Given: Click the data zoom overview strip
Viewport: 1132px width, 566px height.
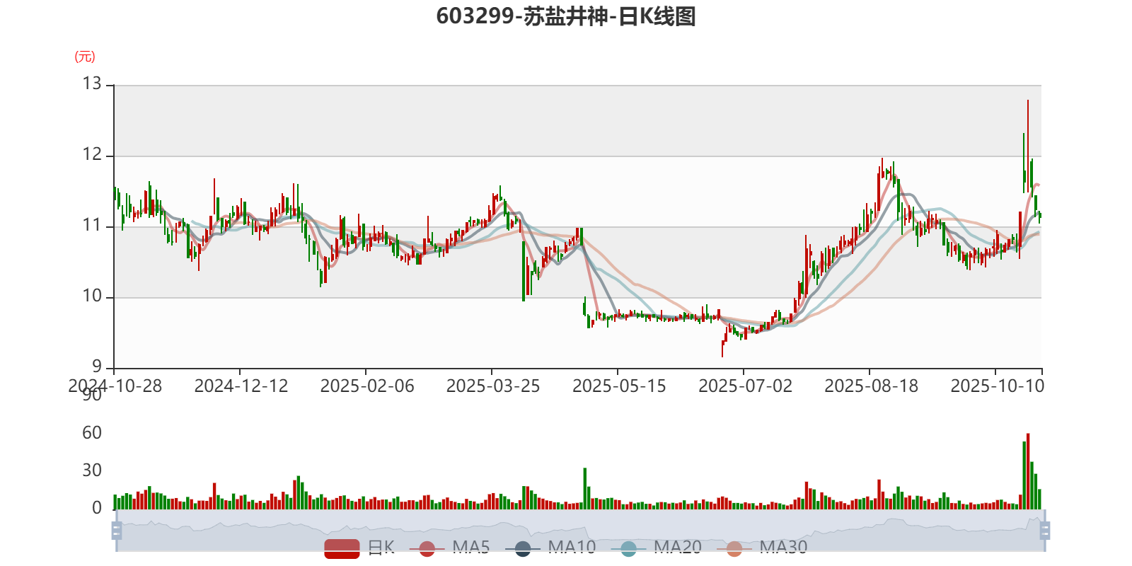Looking at the screenshot, I should [581, 531].
